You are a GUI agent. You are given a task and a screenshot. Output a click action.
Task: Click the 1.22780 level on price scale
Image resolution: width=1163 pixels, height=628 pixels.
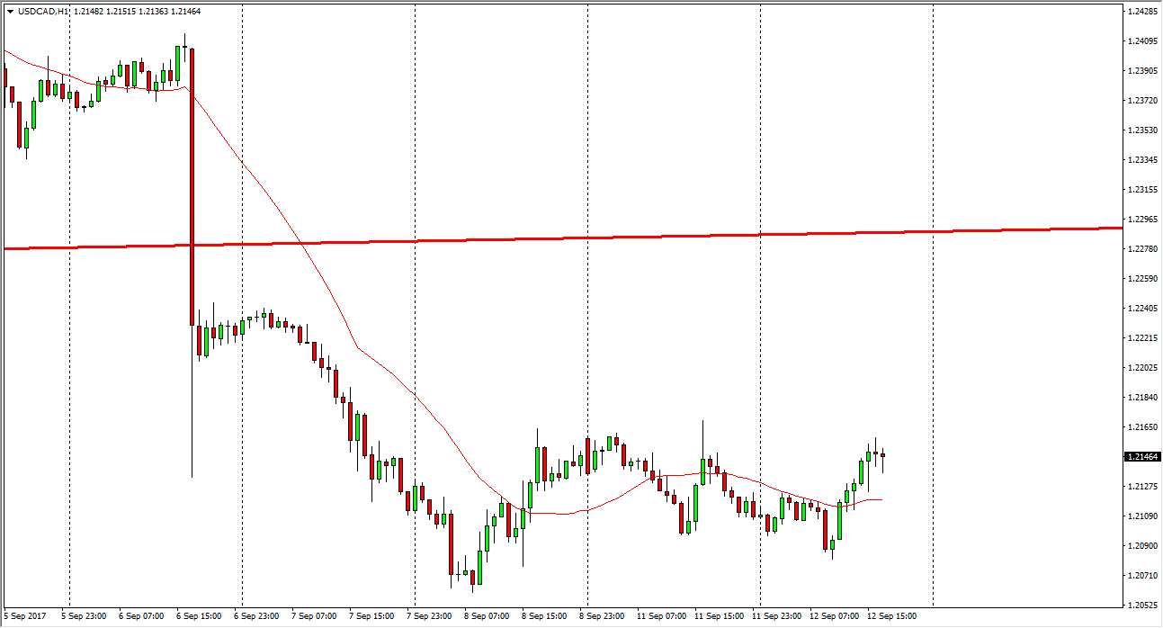1142,249
